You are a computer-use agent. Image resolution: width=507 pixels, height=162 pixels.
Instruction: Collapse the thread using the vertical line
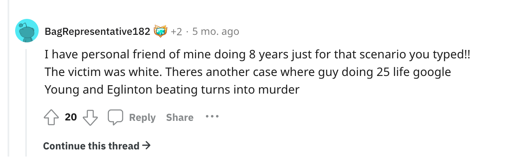pos(27,101)
